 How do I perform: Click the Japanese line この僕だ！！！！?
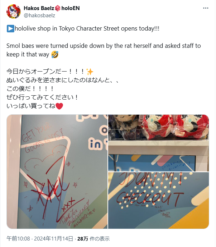(30, 89)
